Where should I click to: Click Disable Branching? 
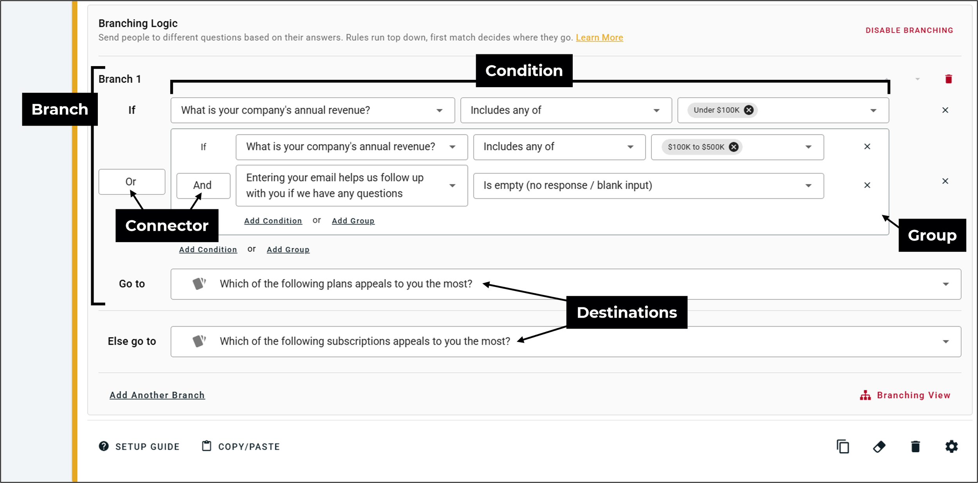point(909,30)
